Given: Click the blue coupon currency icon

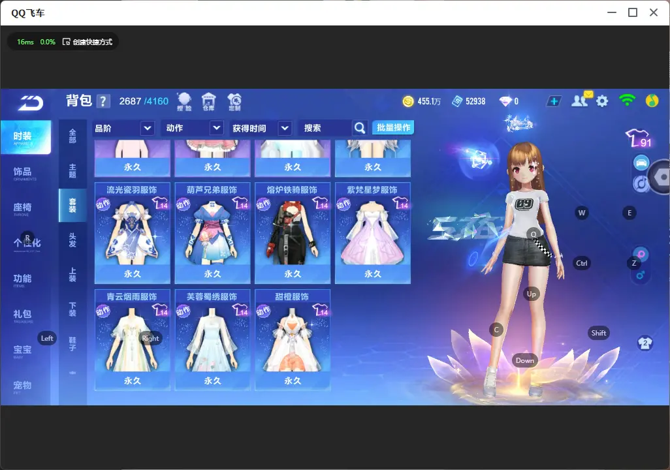Looking at the screenshot, I should (x=457, y=101).
